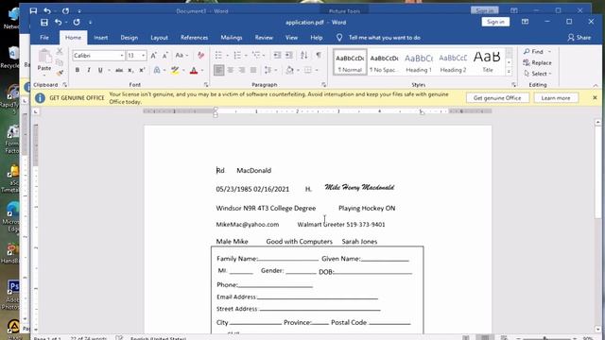Click Decrease Font Size icon

click(164, 56)
